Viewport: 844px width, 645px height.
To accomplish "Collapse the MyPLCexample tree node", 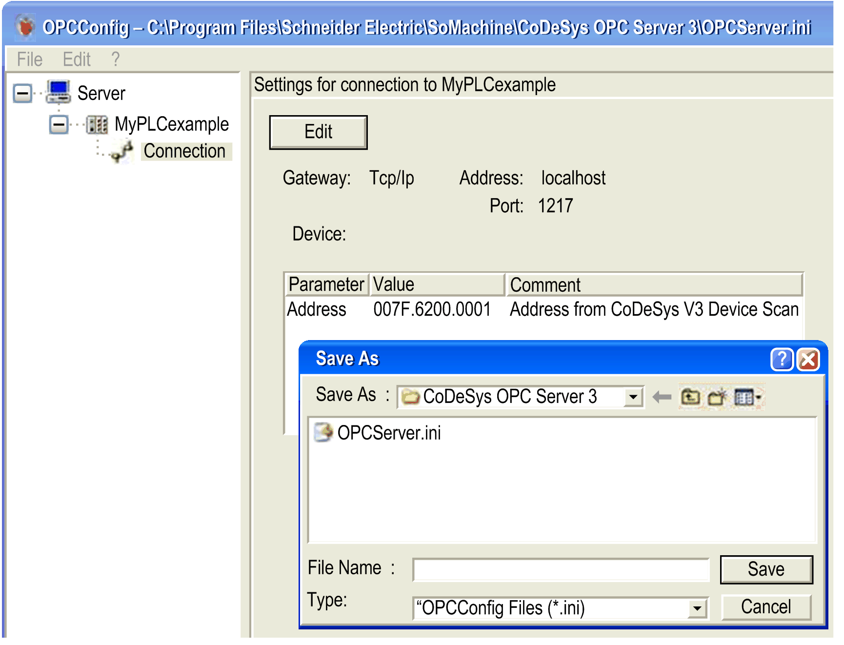I will click(x=59, y=125).
